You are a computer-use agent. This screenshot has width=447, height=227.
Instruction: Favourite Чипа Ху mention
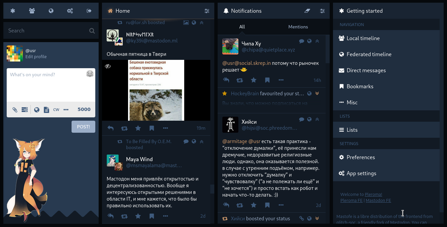253,80
